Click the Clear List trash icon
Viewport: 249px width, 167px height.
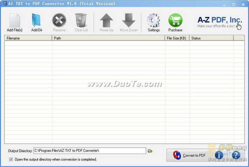tap(81, 20)
